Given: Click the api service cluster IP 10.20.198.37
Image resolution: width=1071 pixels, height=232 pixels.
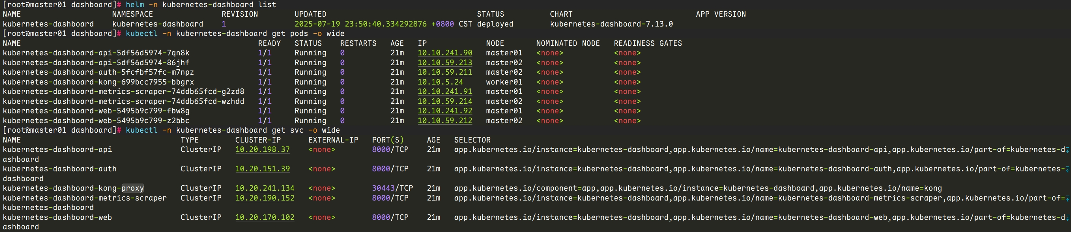Looking at the screenshot, I should click(262, 150).
